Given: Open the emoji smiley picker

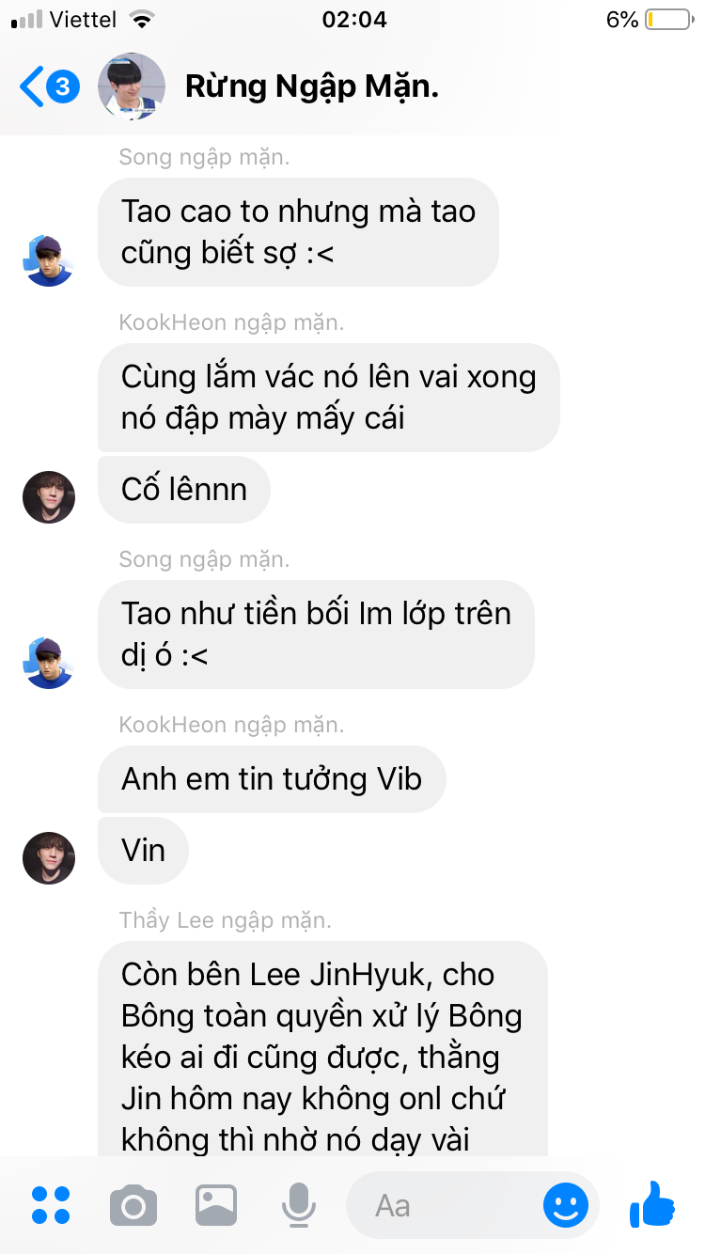Looking at the screenshot, I should tap(566, 1205).
